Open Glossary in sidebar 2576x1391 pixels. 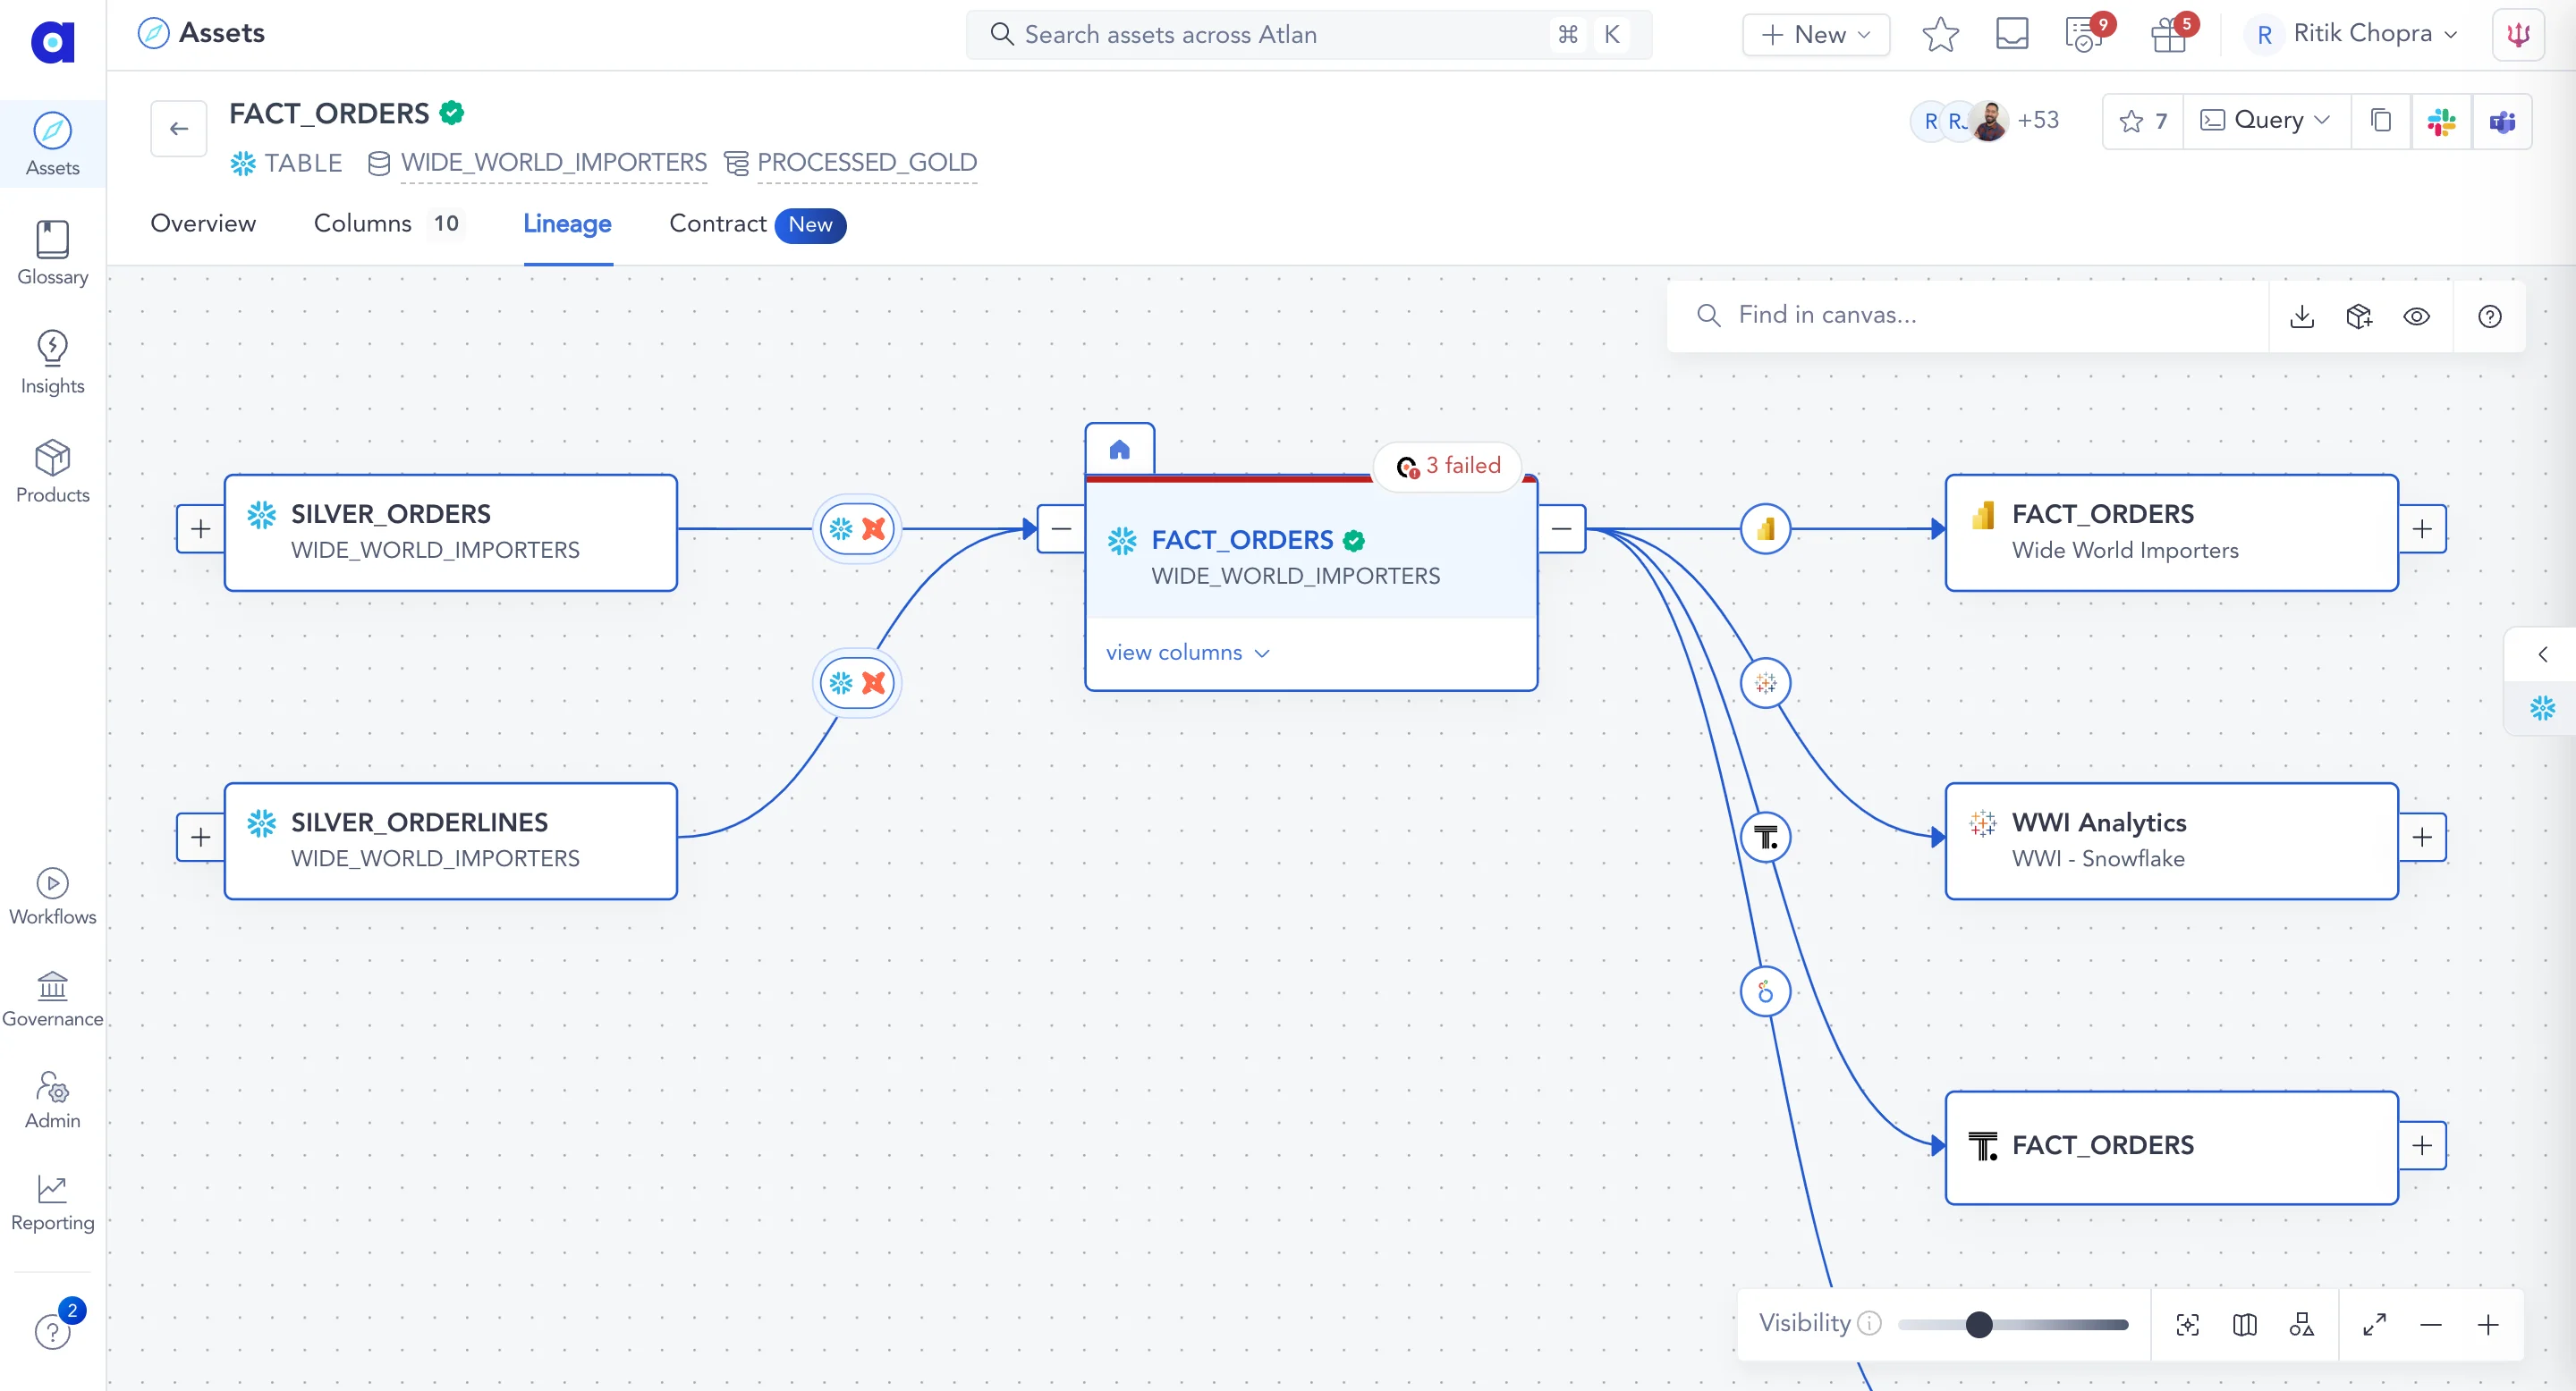click(x=52, y=253)
